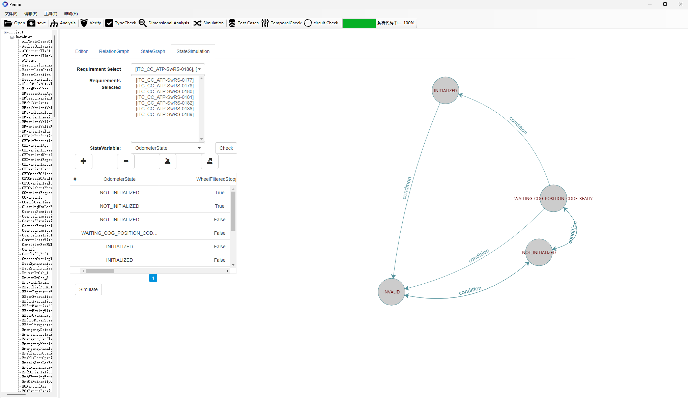688x398 pixels.
Task: Open the 工具(T) menu
Action: (x=51, y=13)
